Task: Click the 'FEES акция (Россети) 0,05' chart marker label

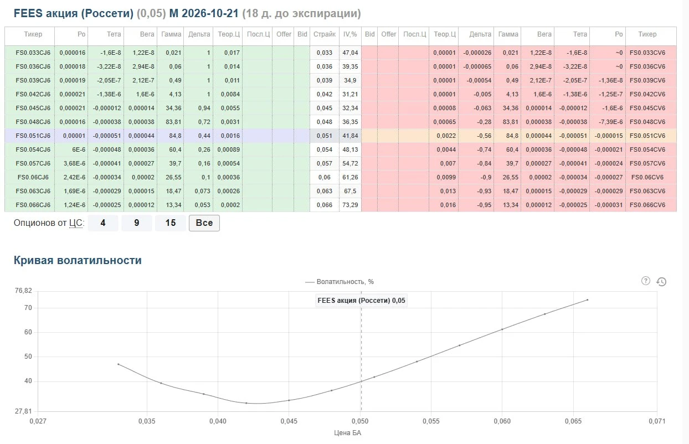Action: 361,301
